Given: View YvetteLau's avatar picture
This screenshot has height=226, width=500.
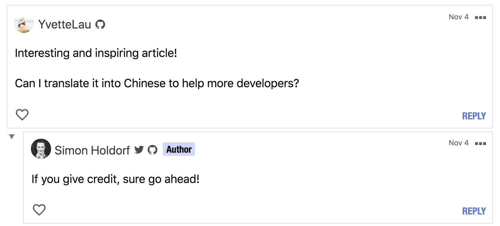Looking at the screenshot, I should [x=24, y=24].
